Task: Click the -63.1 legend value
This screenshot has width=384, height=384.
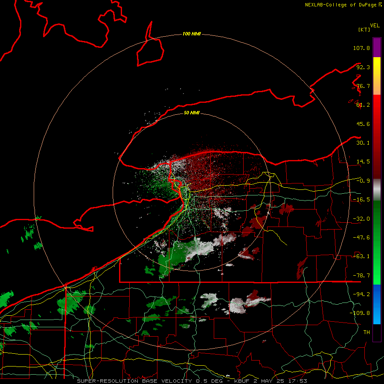Action: (361, 256)
